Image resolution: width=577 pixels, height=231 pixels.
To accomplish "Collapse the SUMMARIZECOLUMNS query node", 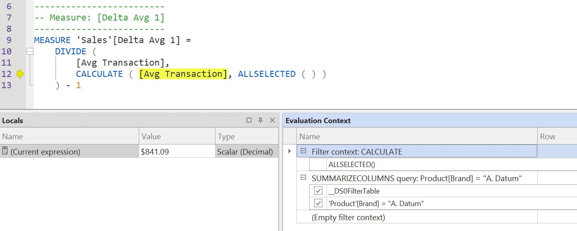I will click(x=304, y=177).
